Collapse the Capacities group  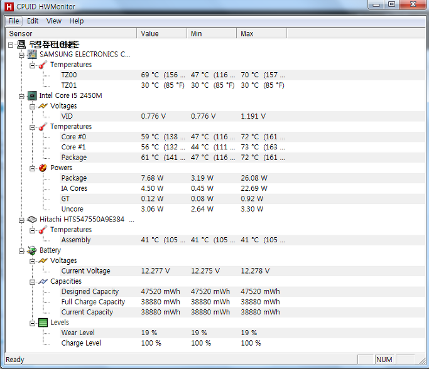point(32,282)
